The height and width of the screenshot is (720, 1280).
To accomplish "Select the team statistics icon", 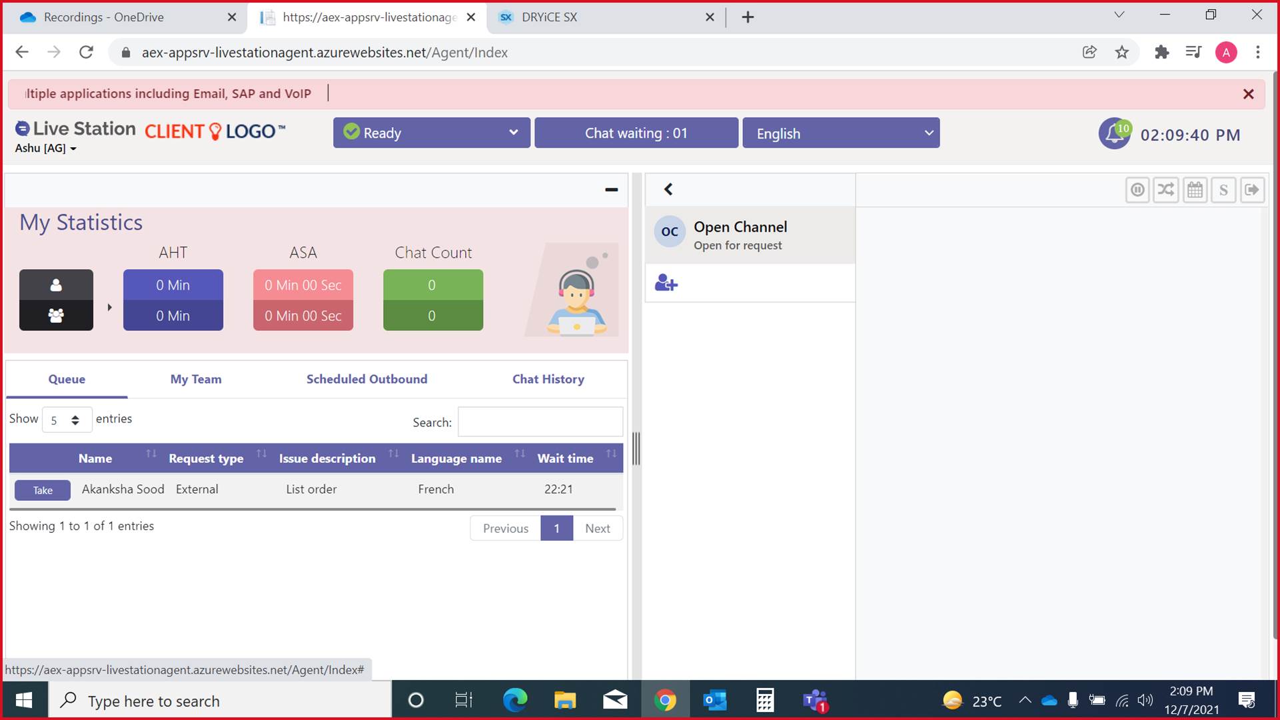I will pyautogui.click(x=56, y=315).
